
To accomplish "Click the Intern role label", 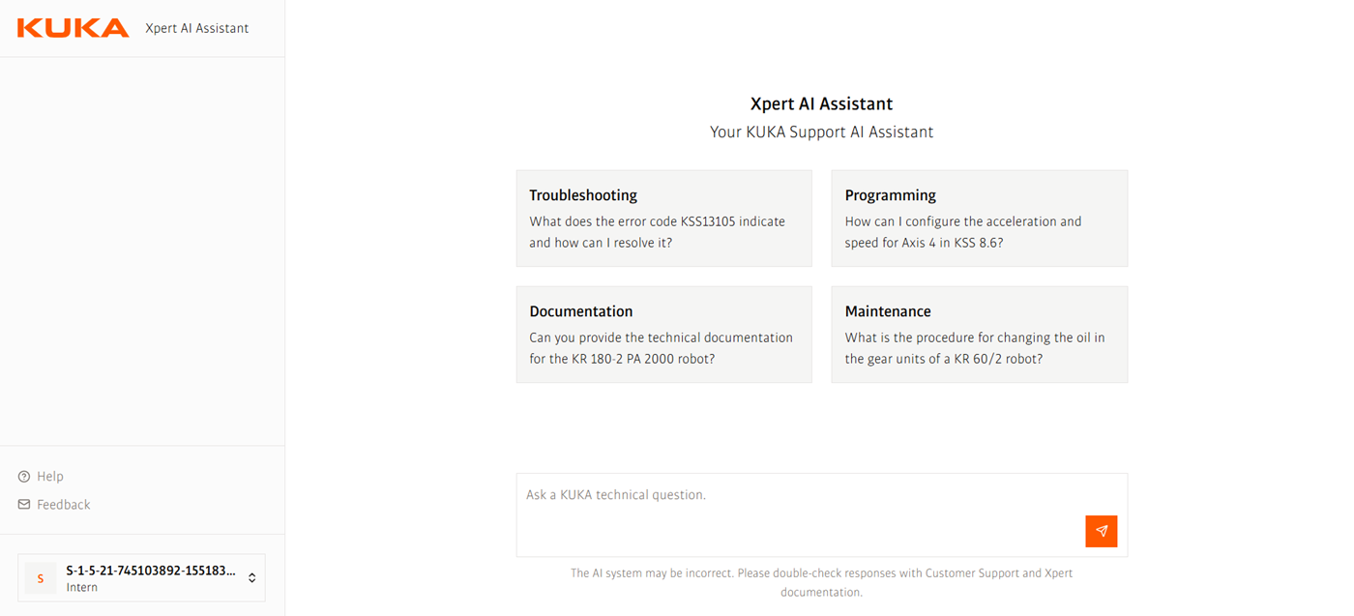I will 82,588.
